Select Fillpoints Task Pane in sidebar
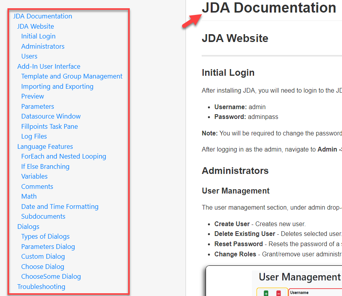Viewport: 342px width, 296px height. click(50, 126)
